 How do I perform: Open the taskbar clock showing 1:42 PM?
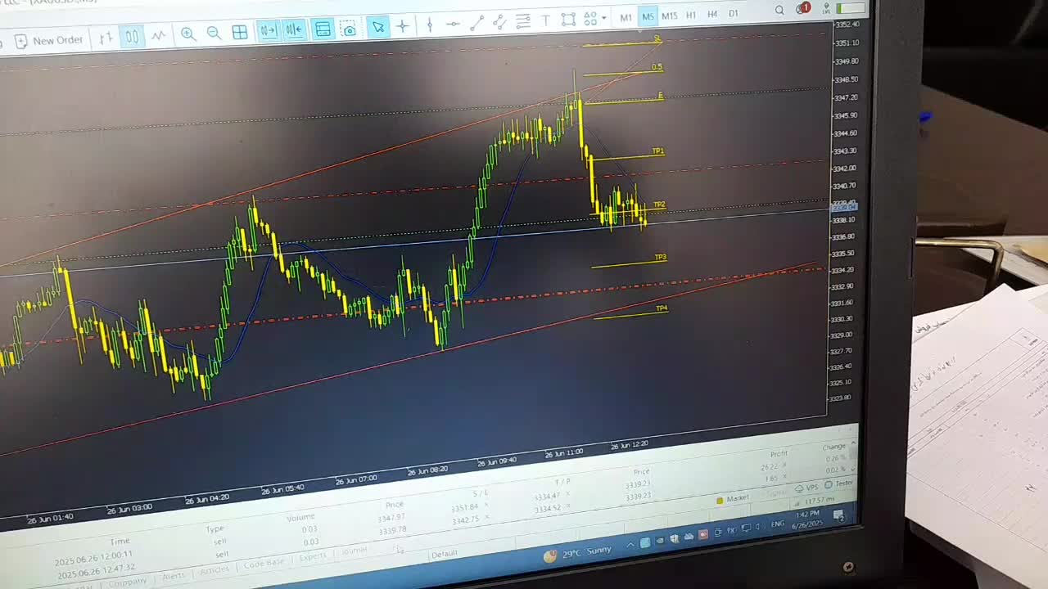tap(806, 519)
